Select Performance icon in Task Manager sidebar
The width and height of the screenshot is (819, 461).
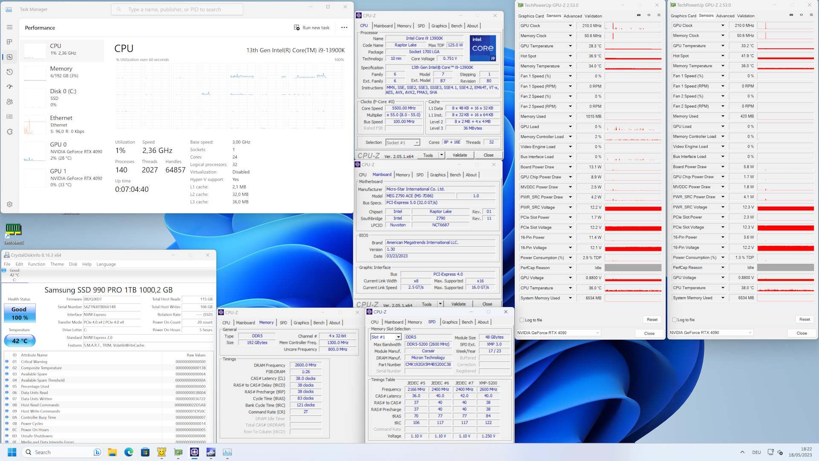coord(9,57)
